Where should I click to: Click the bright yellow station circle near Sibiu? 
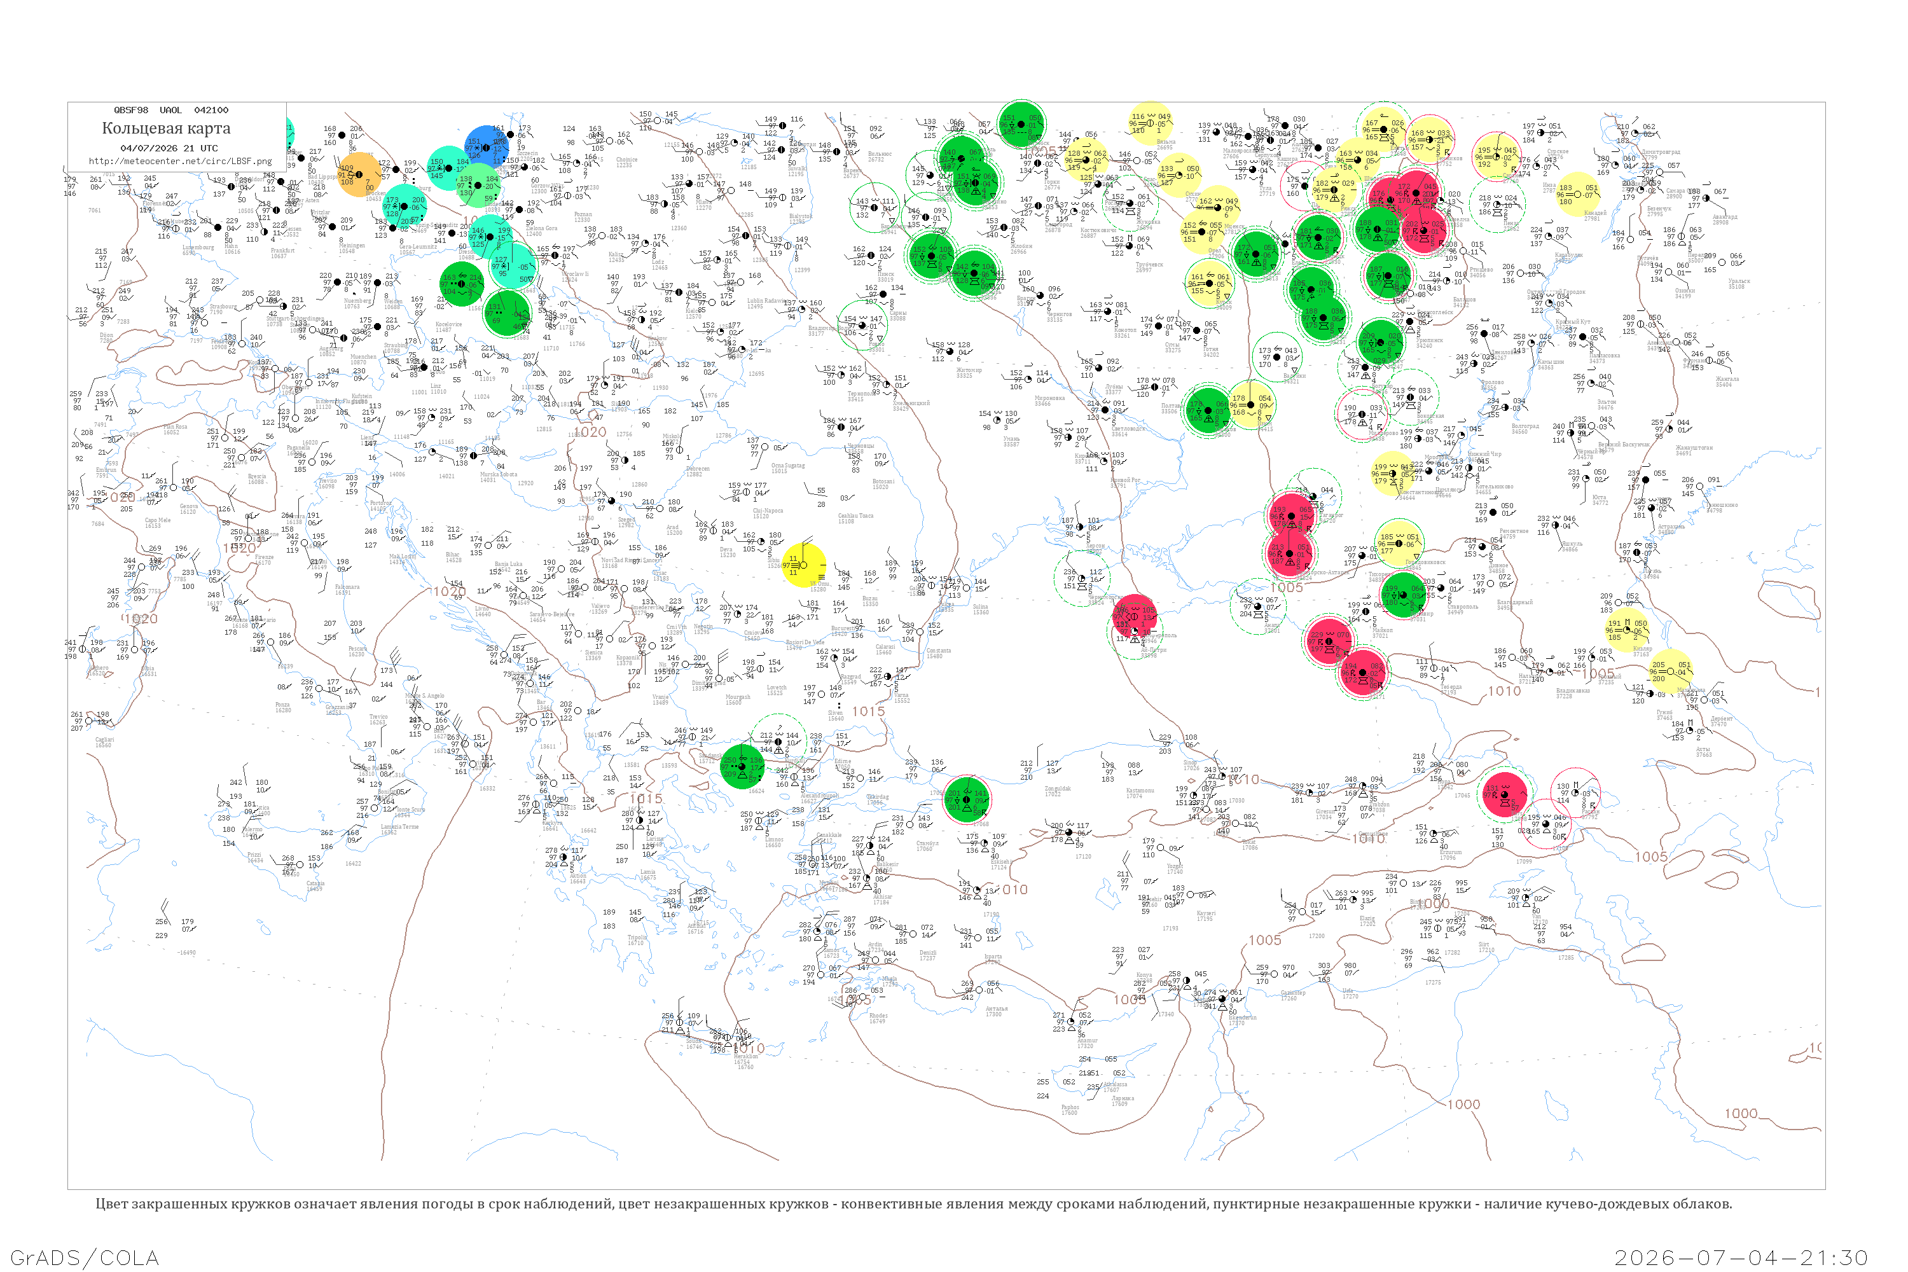click(x=805, y=565)
